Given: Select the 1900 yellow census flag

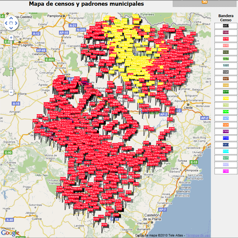Looking at the screenshot, I should 226,99.
